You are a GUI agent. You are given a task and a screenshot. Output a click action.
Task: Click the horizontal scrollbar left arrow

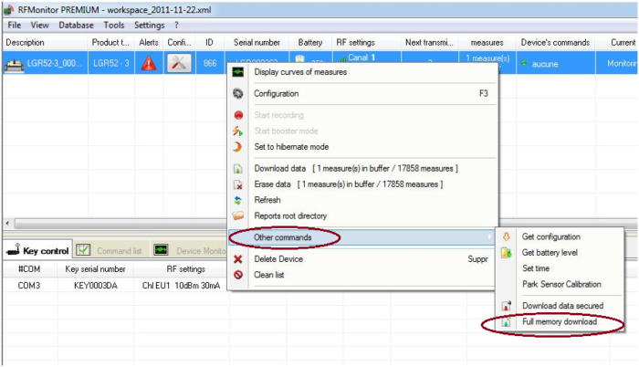pos(7,223)
